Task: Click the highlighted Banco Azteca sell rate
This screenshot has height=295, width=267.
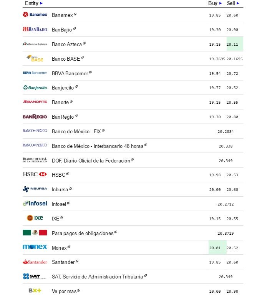Action: (232, 45)
